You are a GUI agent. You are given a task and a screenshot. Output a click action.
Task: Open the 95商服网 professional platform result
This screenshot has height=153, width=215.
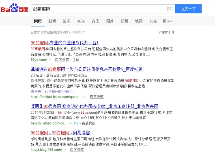pyautogui.click(x=64, y=43)
